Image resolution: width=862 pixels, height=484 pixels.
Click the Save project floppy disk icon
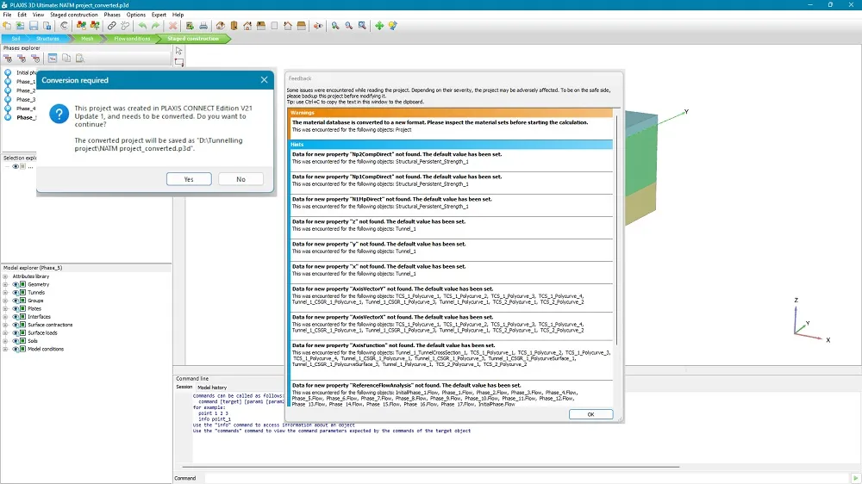pos(34,26)
